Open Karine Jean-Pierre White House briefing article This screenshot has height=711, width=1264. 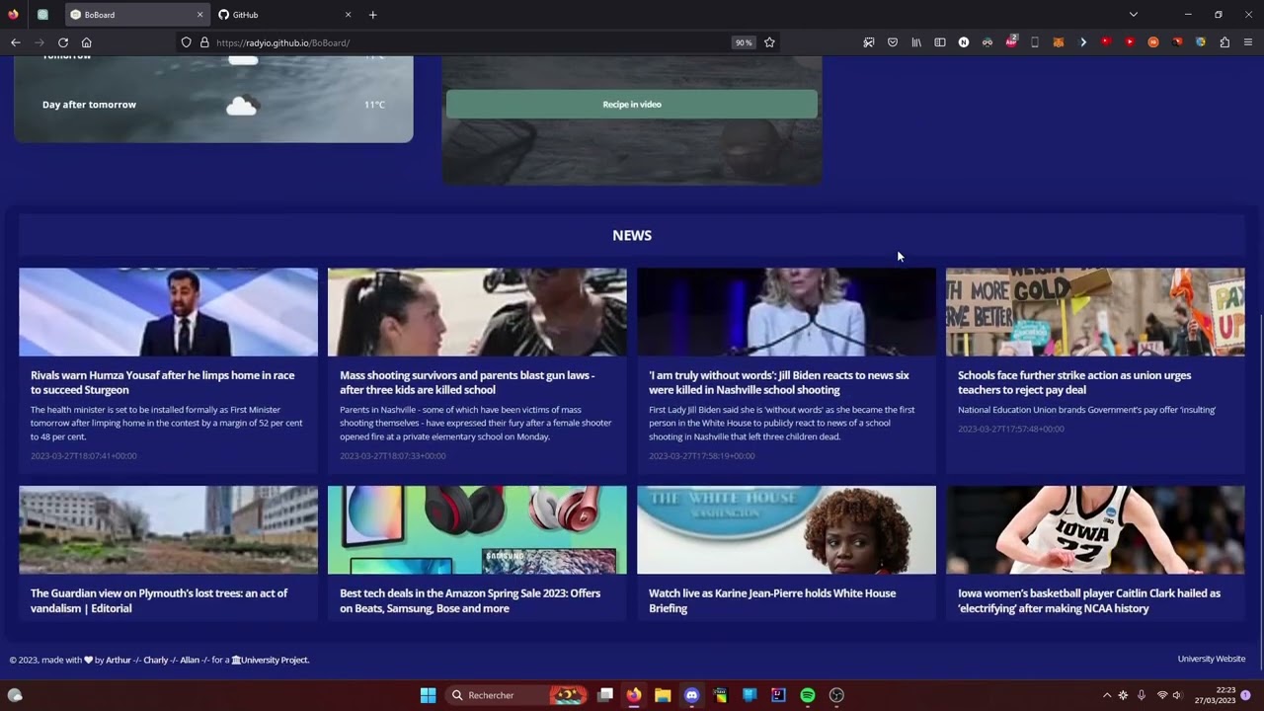772,600
